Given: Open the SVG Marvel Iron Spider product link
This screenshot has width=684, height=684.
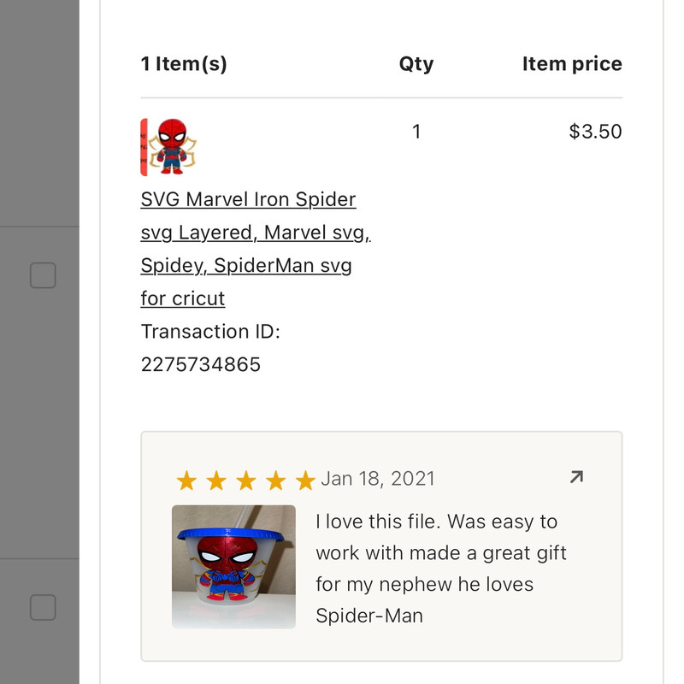Looking at the screenshot, I should (x=248, y=248).
